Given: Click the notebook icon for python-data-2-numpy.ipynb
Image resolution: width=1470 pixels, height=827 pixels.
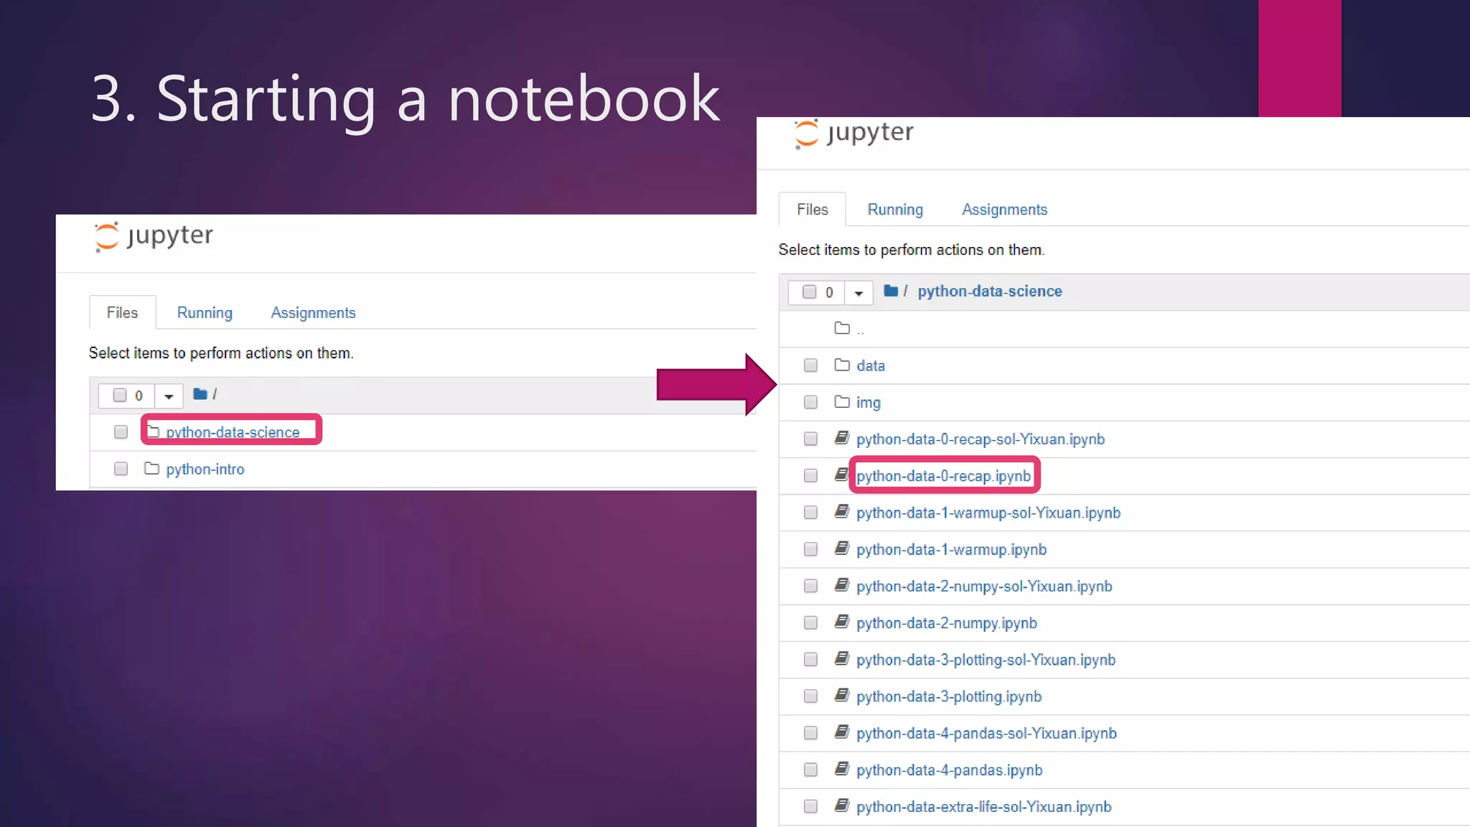Looking at the screenshot, I should click(842, 622).
